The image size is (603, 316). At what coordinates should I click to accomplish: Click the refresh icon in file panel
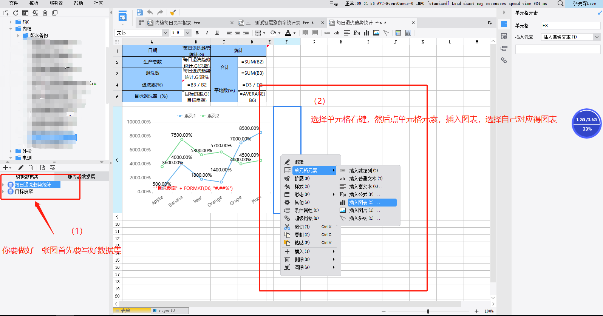[x=15, y=13]
